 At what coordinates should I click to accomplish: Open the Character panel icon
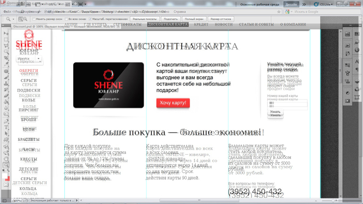pos(357,62)
